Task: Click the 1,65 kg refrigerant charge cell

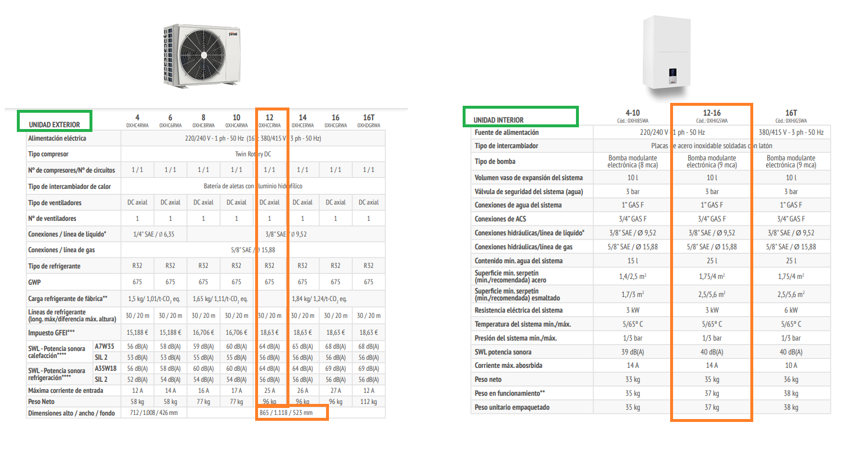Action: pos(220,299)
